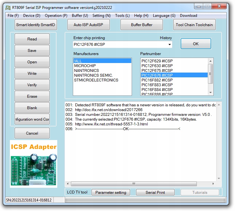
Task: Select PIC16F883 #ICSP part number
Action: point(174,85)
